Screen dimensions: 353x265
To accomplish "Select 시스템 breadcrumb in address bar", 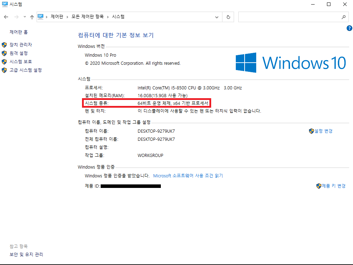I will pos(118,17).
